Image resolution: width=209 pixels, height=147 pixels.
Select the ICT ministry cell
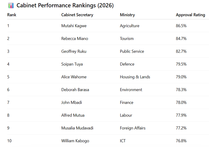point(123,141)
